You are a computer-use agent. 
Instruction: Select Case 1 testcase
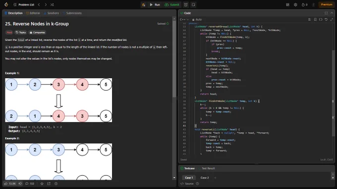click(x=189, y=178)
